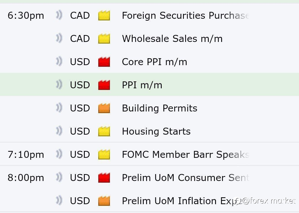Toggle alert speaker for Housing Starts

coord(59,131)
